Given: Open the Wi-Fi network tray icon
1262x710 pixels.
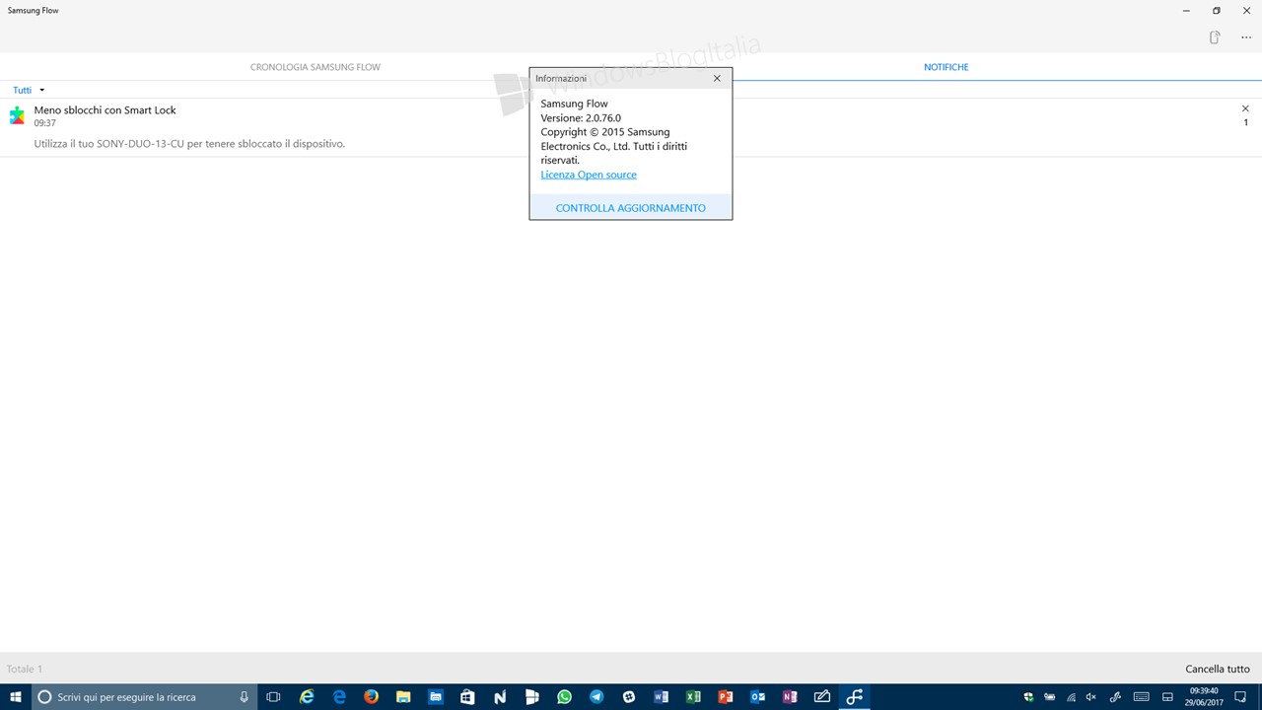Looking at the screenshot, I should click(x=1071, y=697).
